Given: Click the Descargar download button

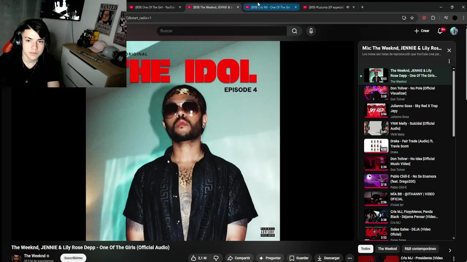Looking at the screenshot, I should click(x=328, y=258).
